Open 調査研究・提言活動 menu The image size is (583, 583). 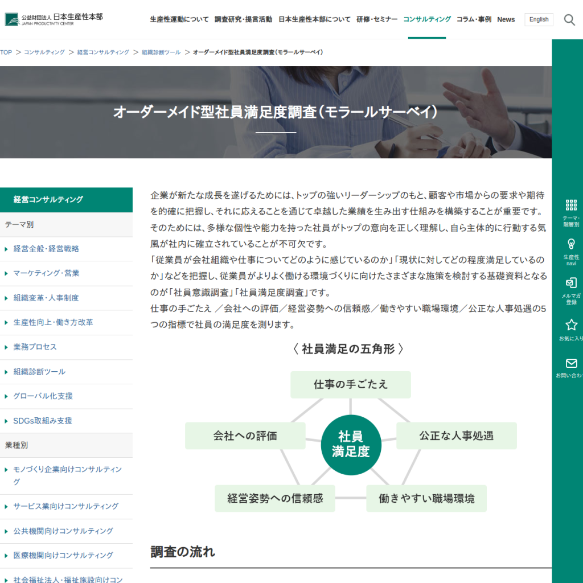243,19
